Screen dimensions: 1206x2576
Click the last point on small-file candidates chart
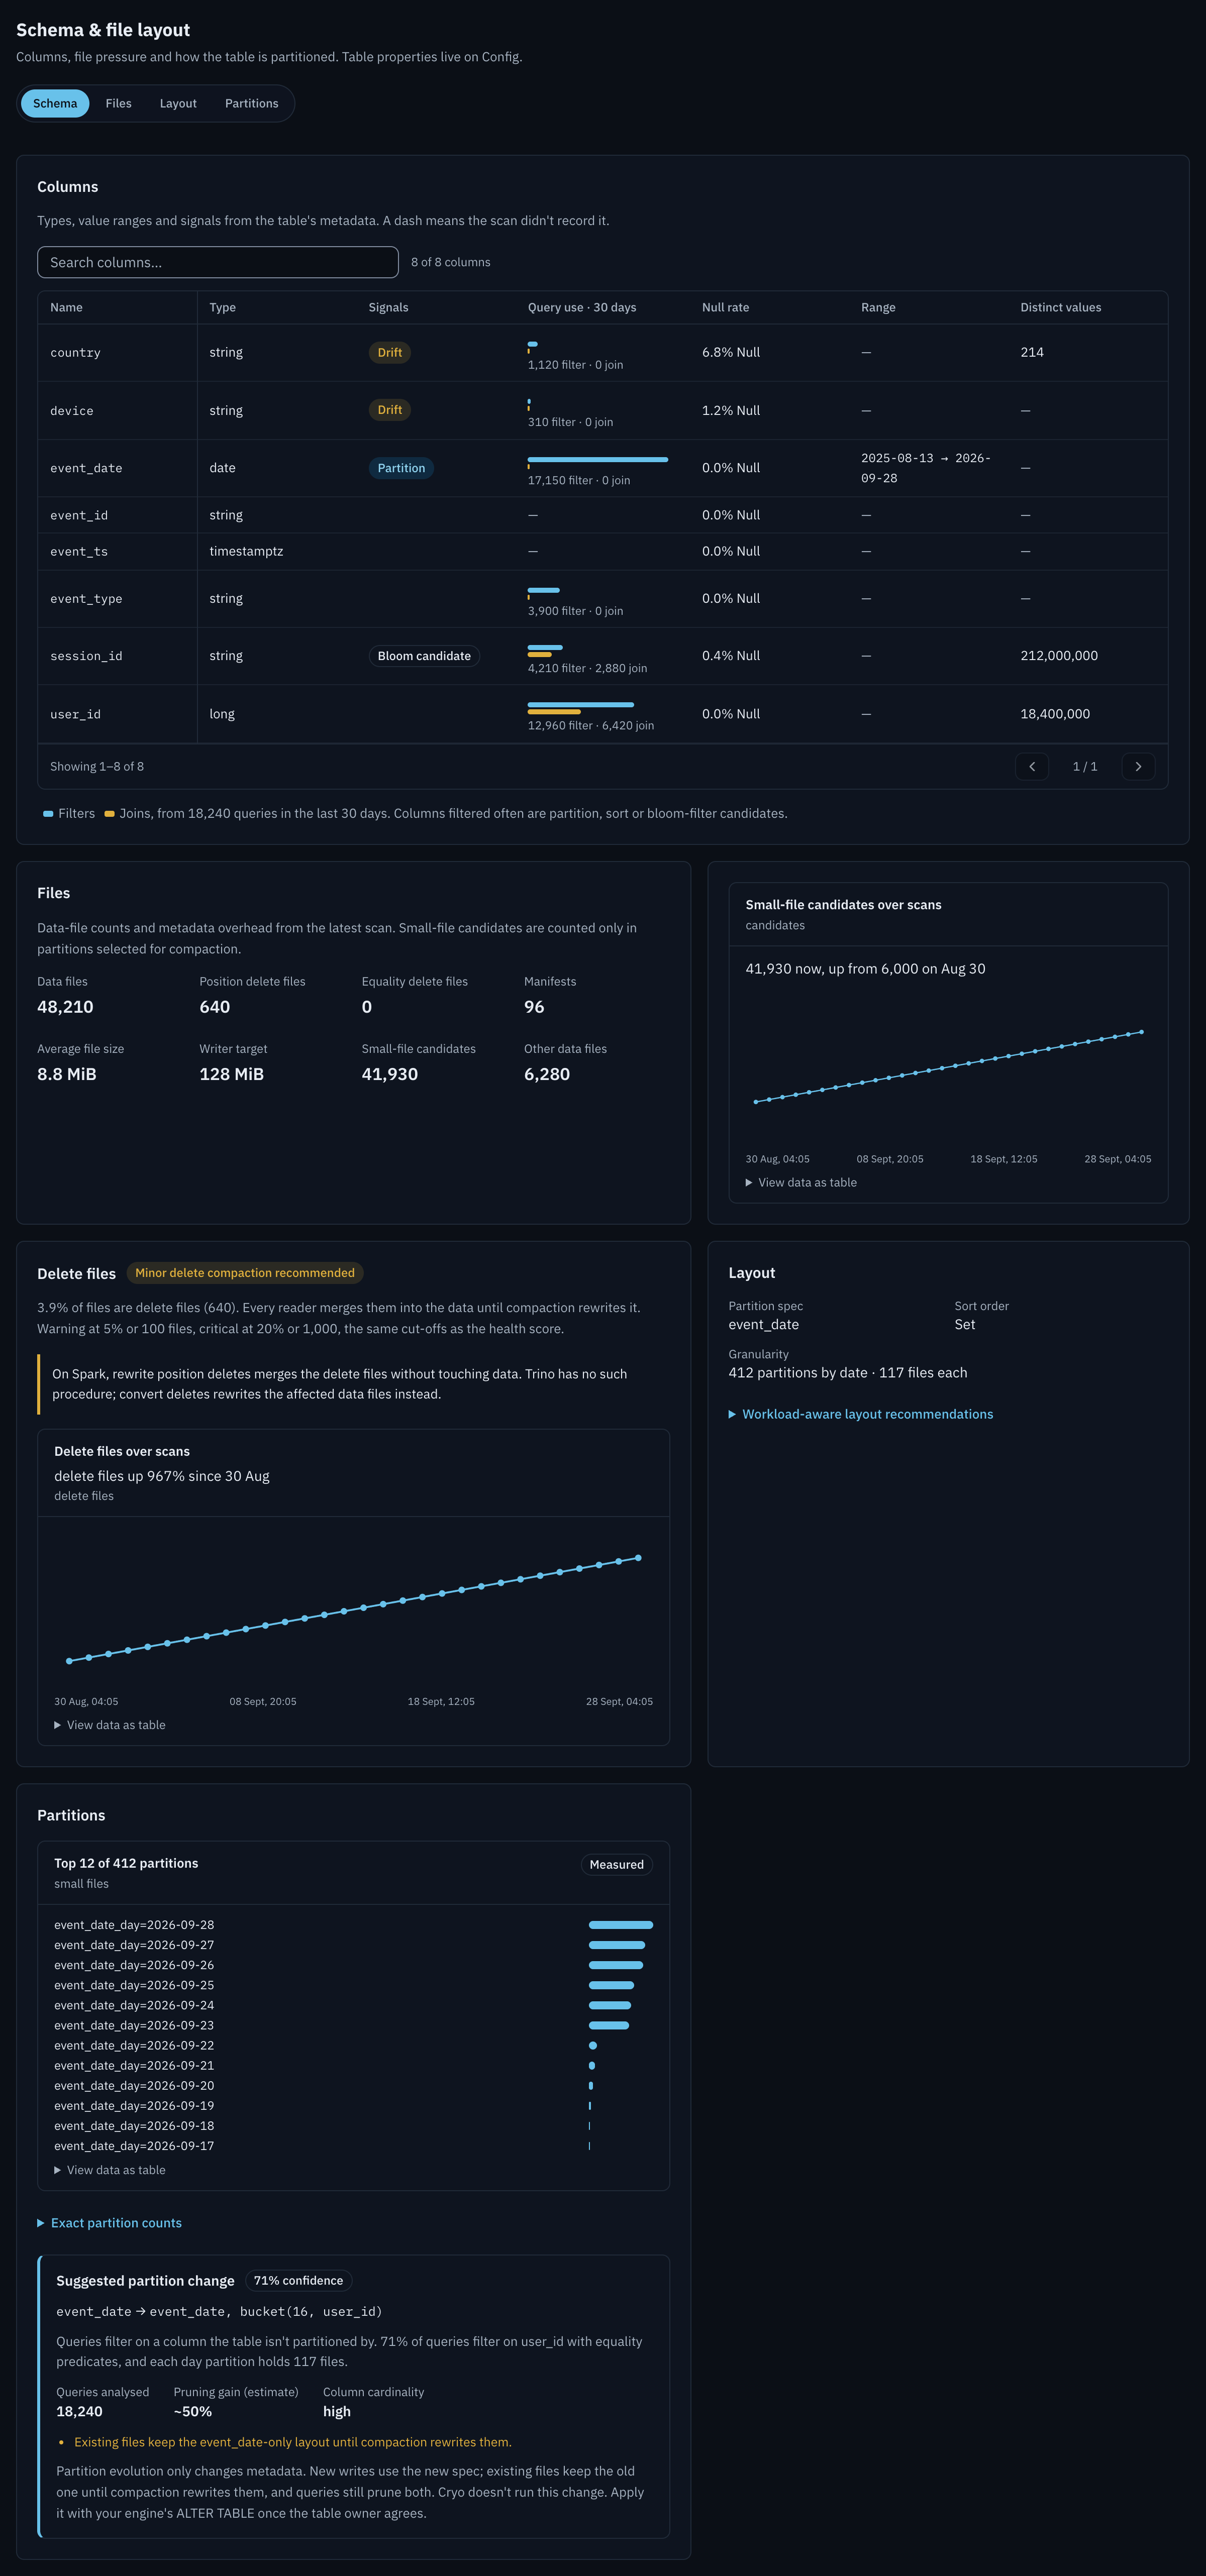coord(1141,1032)
